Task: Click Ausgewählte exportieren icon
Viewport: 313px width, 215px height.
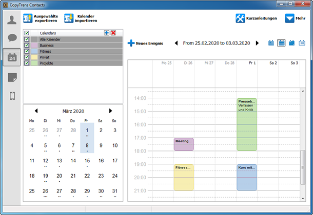Action: coord(28,18)
